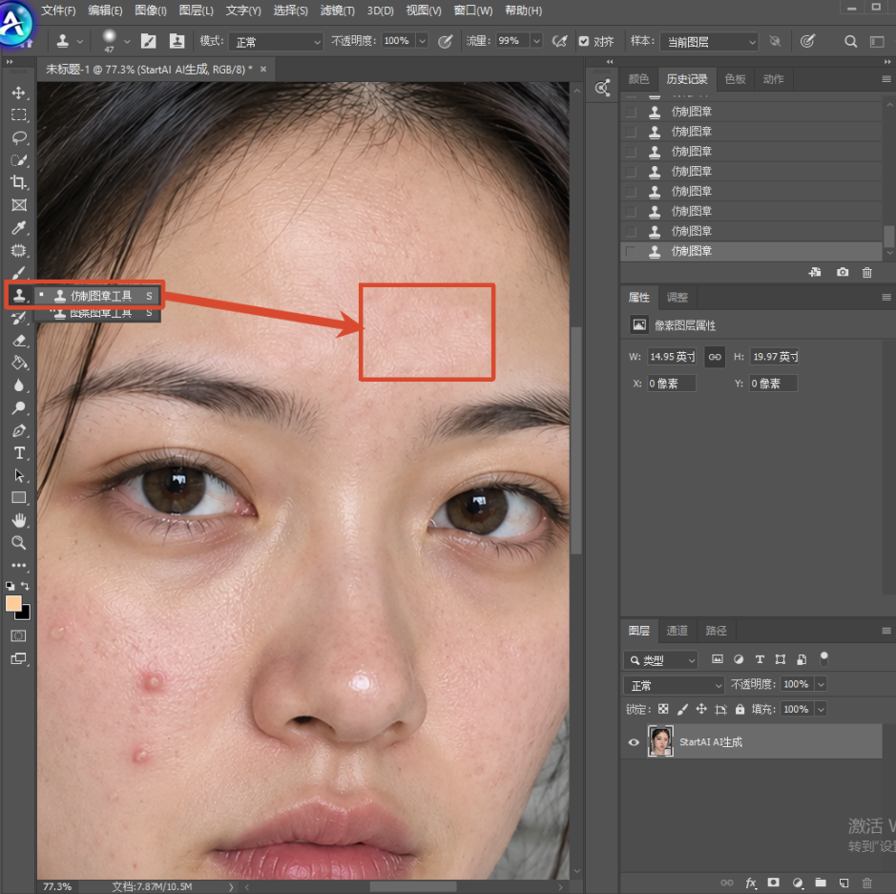Select the Blur tool
The image size is (896, 894).
[19, 385]
